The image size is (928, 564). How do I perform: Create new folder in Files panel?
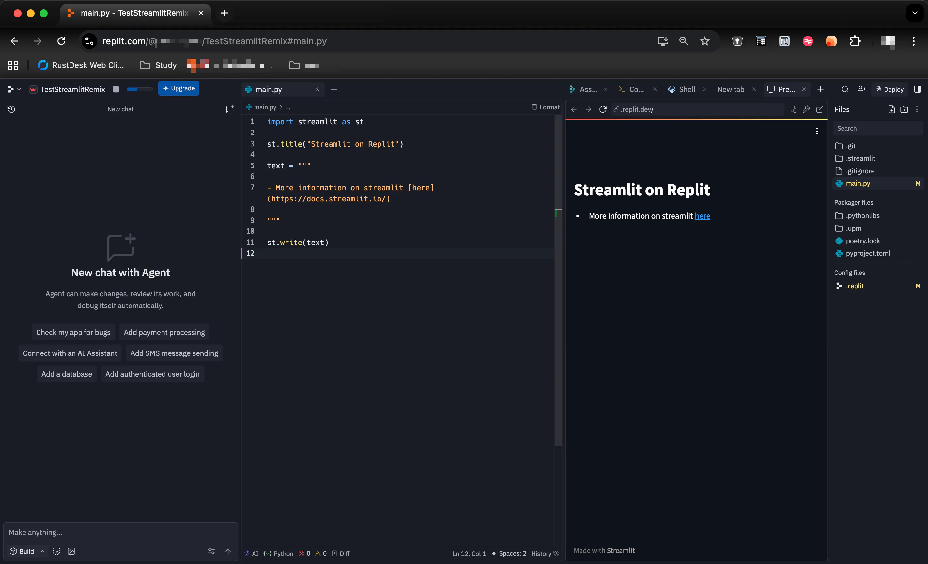click(x=904, y=109)
